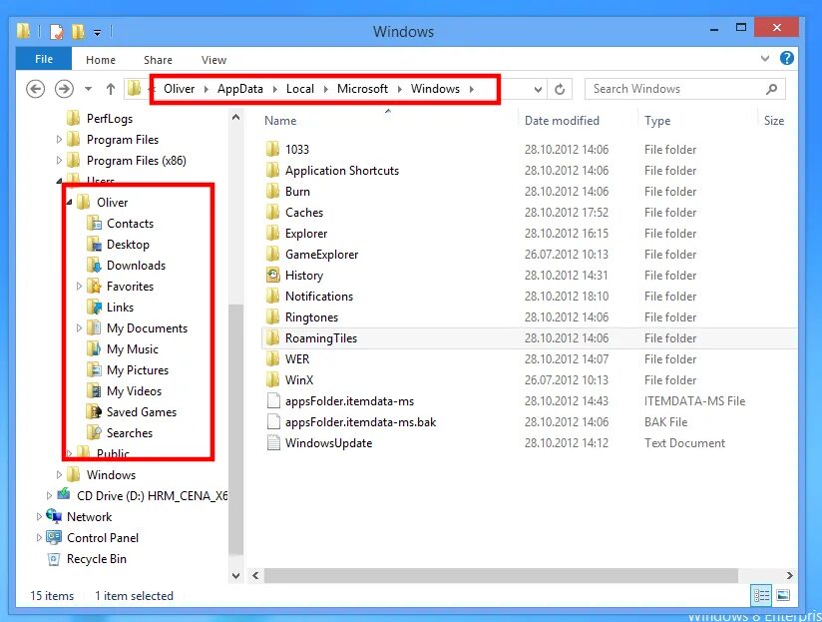
Task: Refresh the Windows folder view
Action: click(560, 89)
